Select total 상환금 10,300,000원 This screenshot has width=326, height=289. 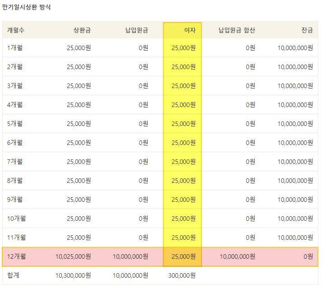[x=73, y=275]
